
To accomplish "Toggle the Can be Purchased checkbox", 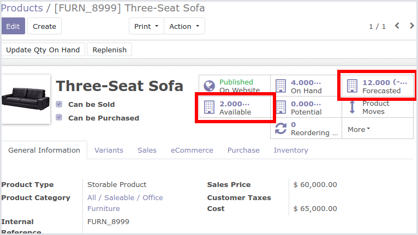I will (59, 118).
